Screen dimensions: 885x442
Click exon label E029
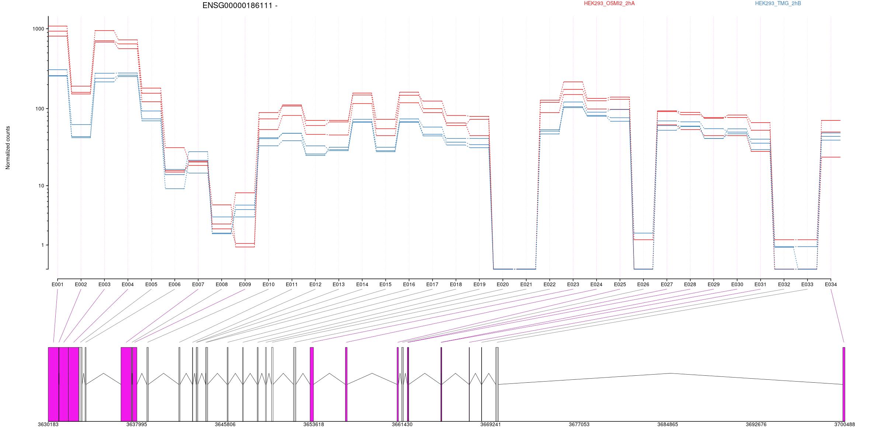point(714,284)
